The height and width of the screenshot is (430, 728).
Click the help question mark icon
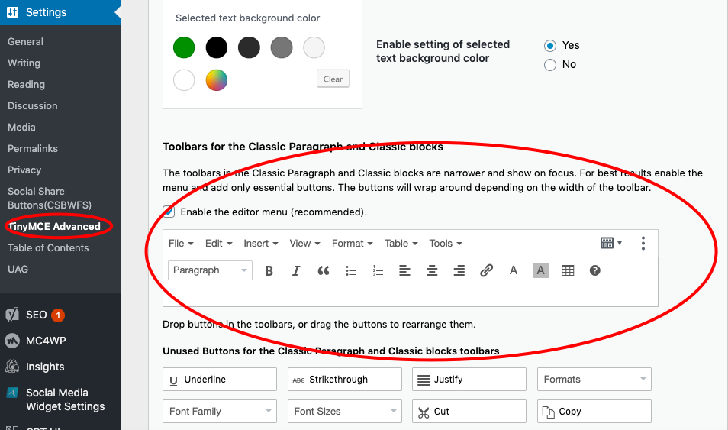594,270
